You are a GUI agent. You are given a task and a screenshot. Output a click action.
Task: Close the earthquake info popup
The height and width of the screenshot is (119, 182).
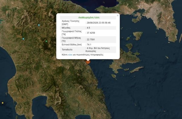point(118,15)
